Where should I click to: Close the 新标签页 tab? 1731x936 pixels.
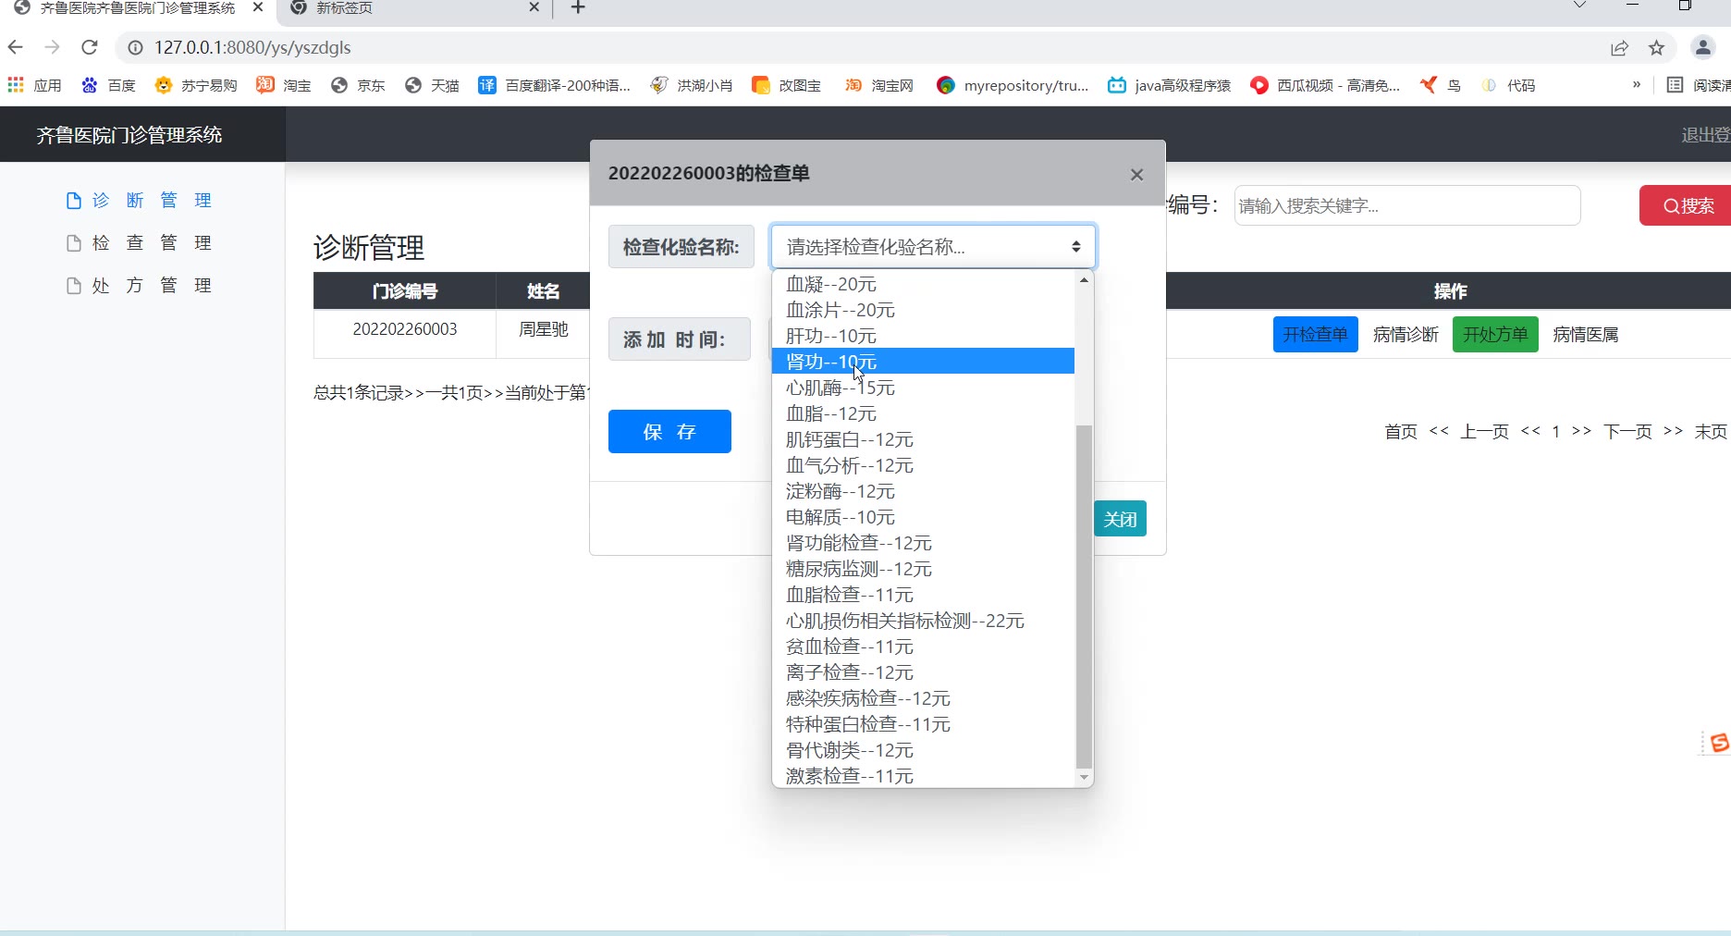click(x=534, y=7)
